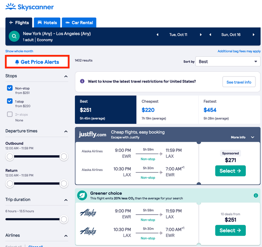Go to next departure date after Tue, Oct 11
The height and width of the screenshot is (247, 262).
tap(201, 35)
